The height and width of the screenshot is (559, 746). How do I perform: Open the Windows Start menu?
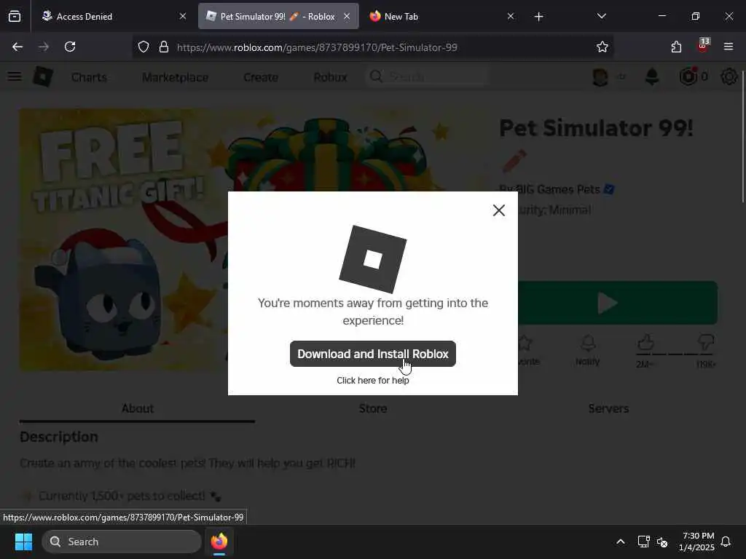pos(23,542)
